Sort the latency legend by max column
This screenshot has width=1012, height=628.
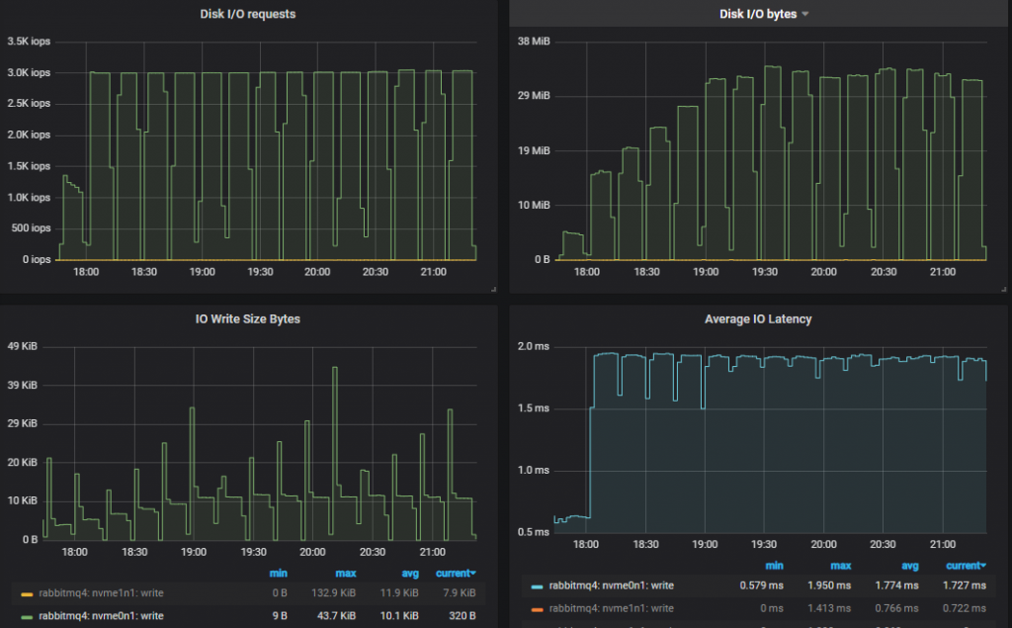[x=840, y=566]
